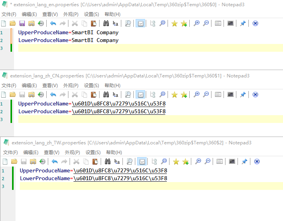
Task: Open 设置(S) menu in zh_TW window
Action: tap(93, 153)
